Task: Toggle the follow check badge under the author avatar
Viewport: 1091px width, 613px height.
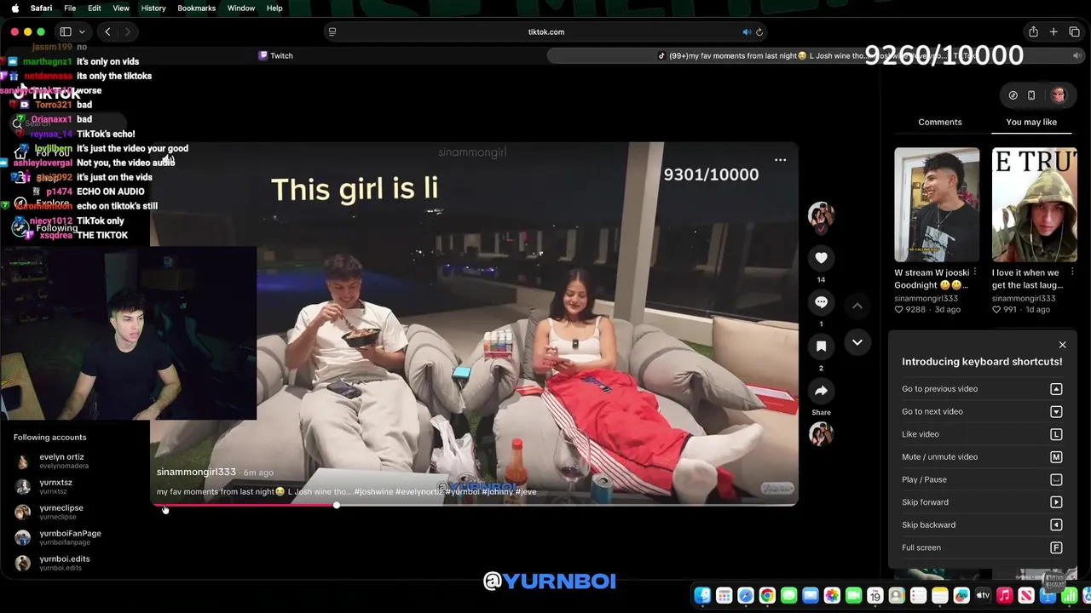Action: [821, 229]
